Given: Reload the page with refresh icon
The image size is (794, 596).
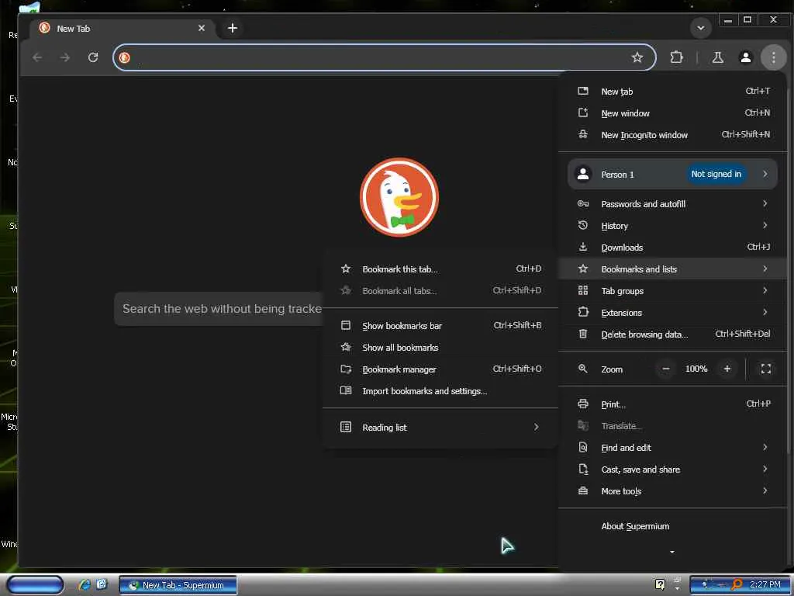Looking at the screenshot, I should pos(93,57).
